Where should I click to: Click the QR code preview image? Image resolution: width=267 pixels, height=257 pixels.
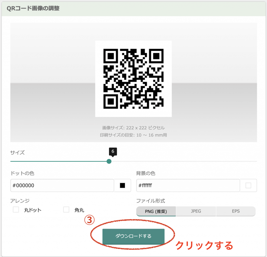(133, 79)
